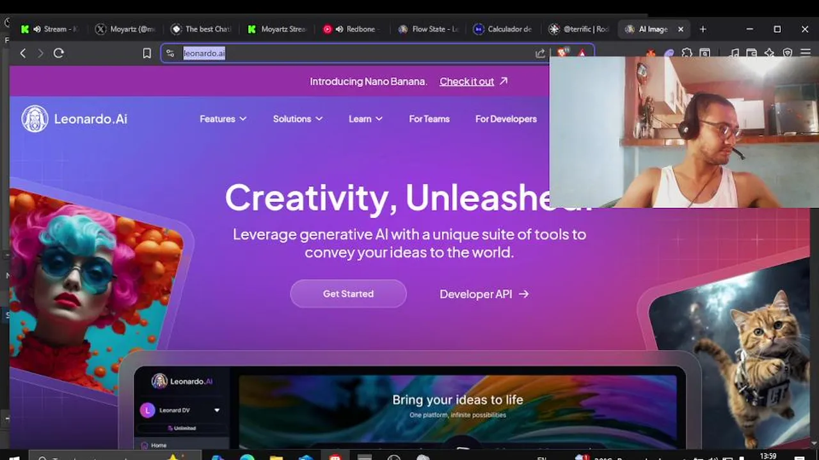Switch to the @terrific tab
This screenshot has width=819, height=460.
coord(579,29)
